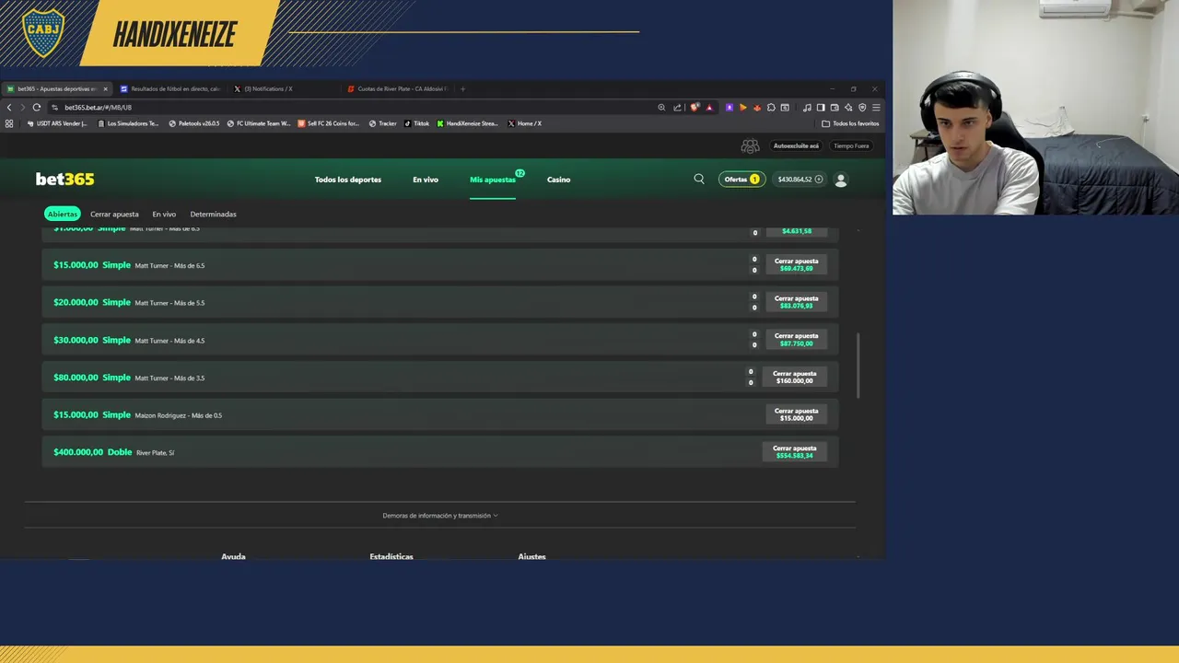Go back with the browser back arrow
Image resolution: width=1179 pixels, height=663 pixels.
tap(9, 107)
